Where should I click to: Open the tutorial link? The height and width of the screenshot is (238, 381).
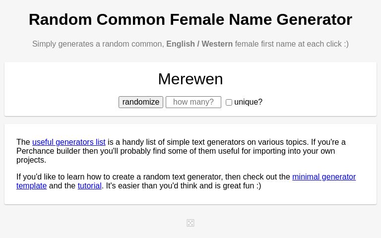coord(89,186)
